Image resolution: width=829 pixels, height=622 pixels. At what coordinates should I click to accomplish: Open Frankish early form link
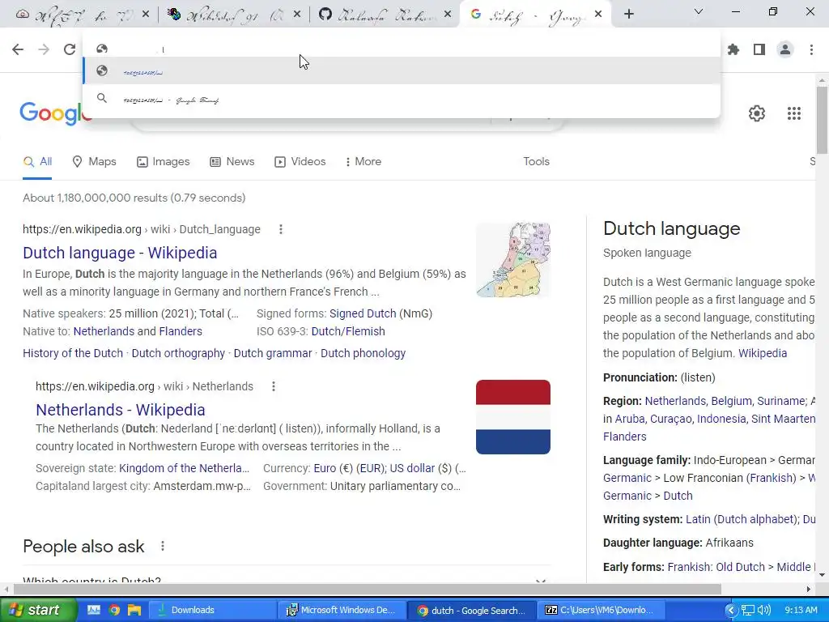click(x=688, y=567)
